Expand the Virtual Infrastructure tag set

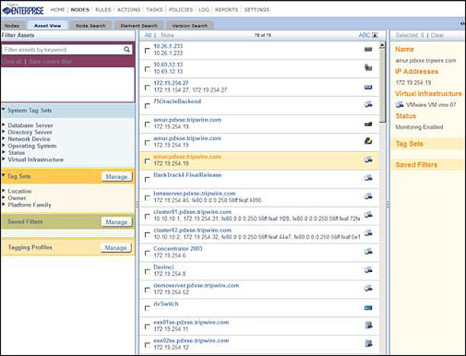pyautogui.click(x=4, y=159)
